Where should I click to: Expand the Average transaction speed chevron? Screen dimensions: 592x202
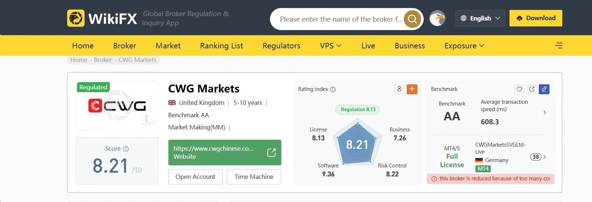coord(545,113)
